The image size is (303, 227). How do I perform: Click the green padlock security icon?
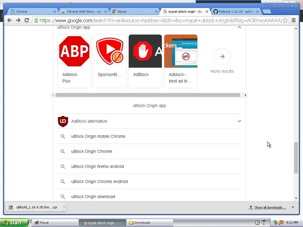(x=36, y=20)
